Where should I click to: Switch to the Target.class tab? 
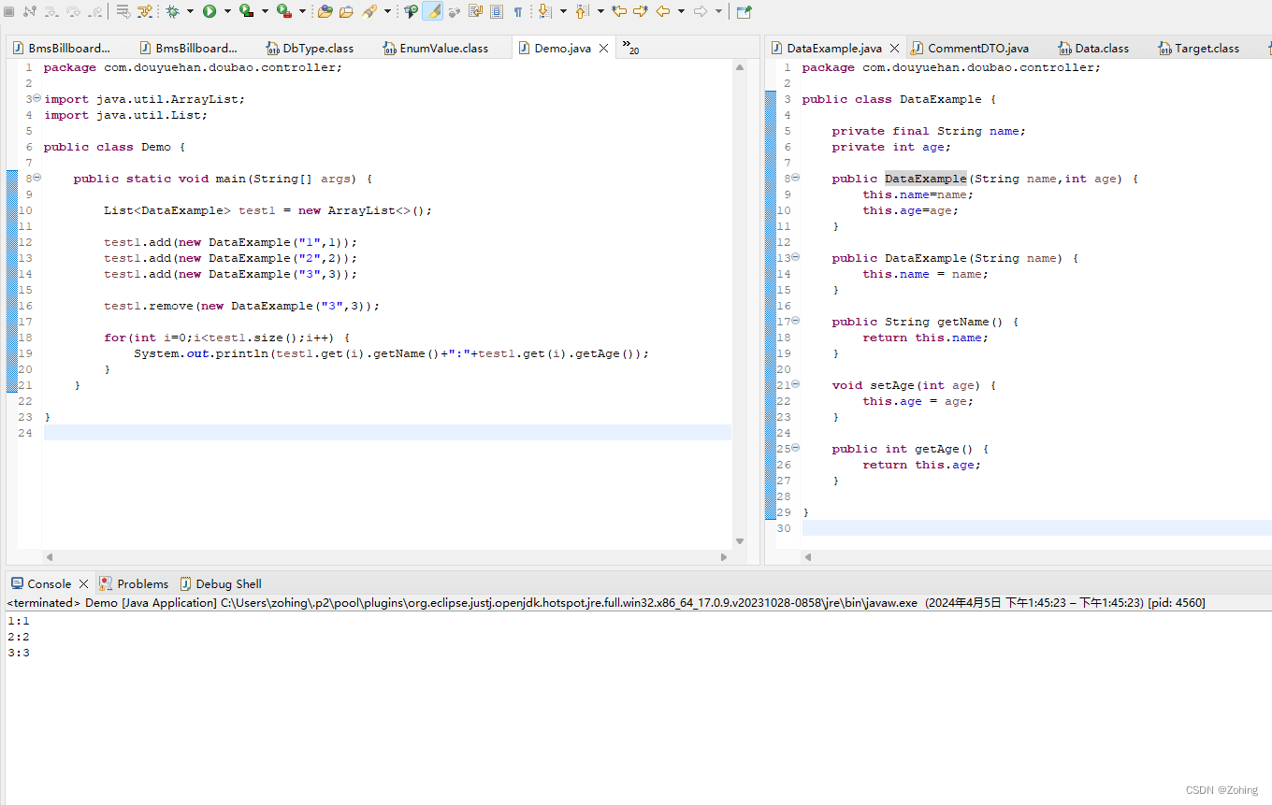click(1198, 49)
